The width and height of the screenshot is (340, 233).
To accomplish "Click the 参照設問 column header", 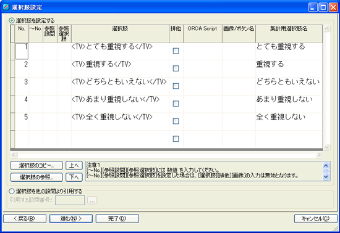I will tap(50, 34).
